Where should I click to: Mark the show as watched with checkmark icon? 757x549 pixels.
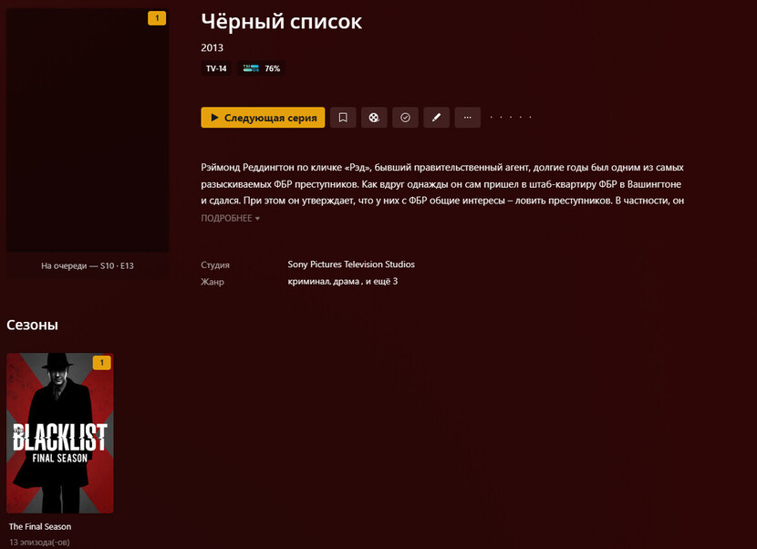[x=405, y=118]
